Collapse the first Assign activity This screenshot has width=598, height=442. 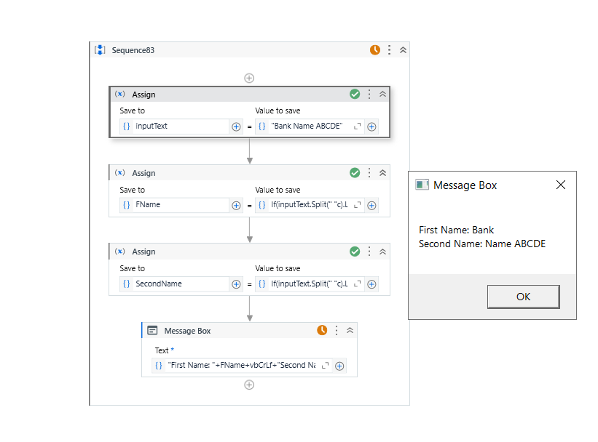(382, 94)
